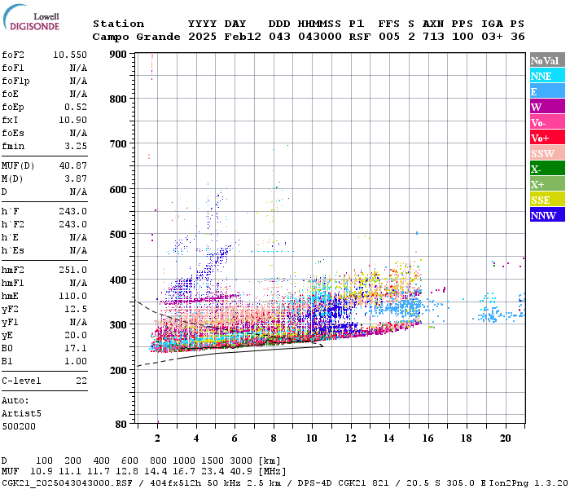Click the fxI value 10.90

(72, 120)
